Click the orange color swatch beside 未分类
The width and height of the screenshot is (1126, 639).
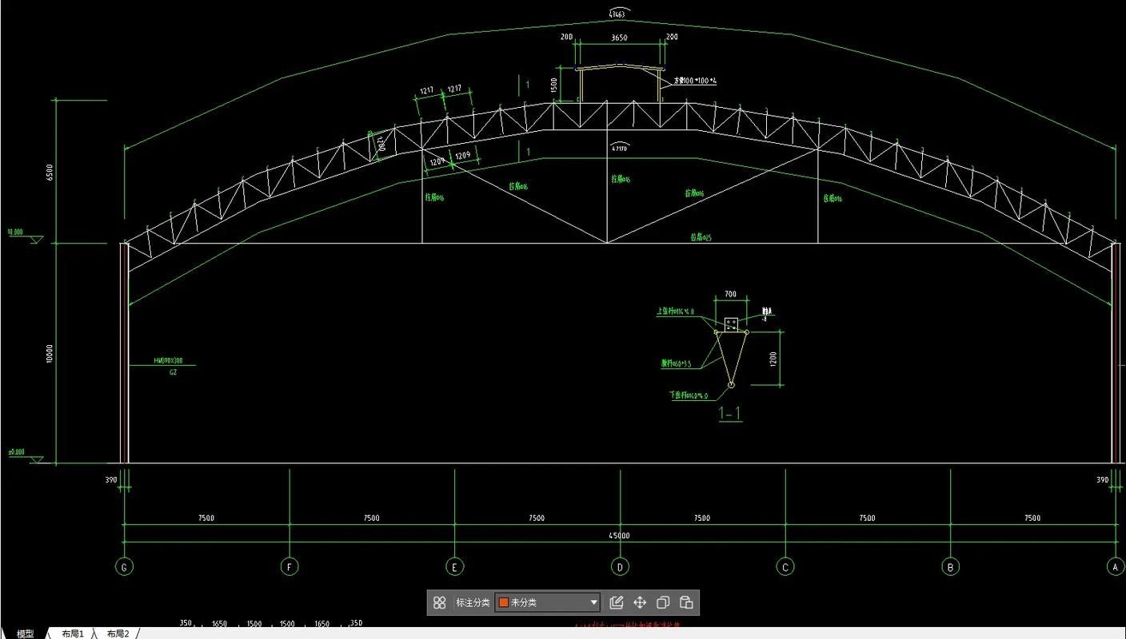pyautogui.click(x=504, y=603)
